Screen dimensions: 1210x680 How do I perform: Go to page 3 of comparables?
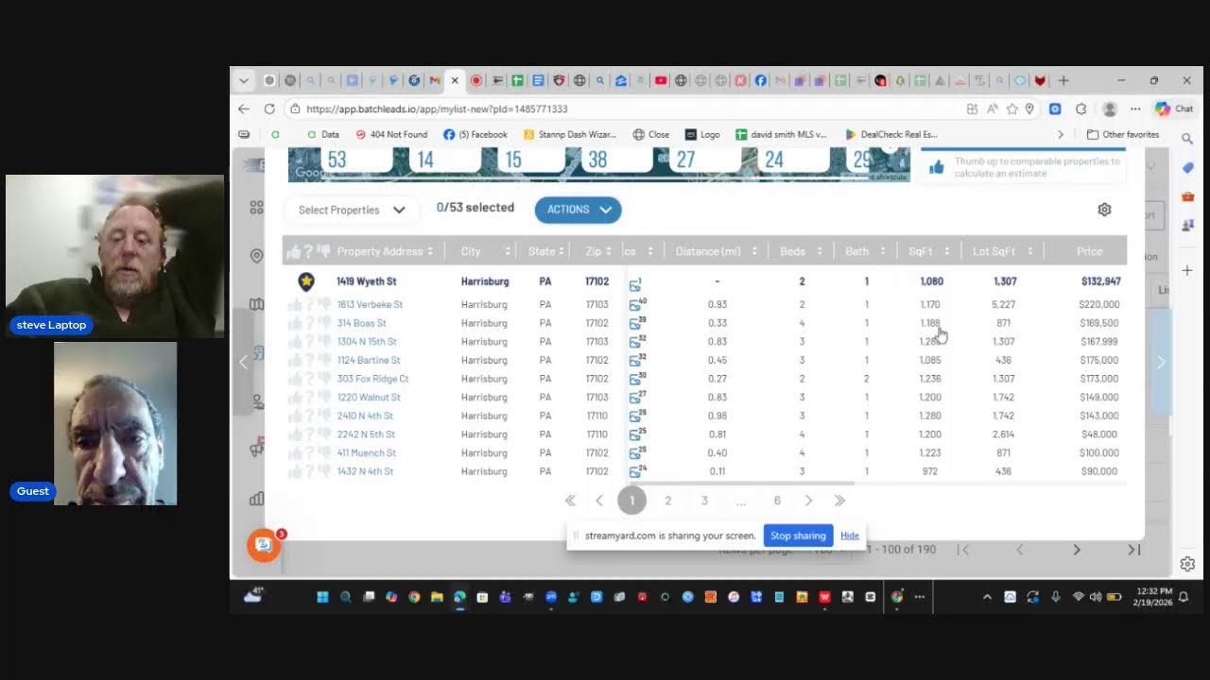[x=704, y=501]
